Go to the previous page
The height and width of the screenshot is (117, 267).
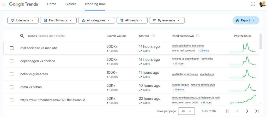(x=237, y=111)
